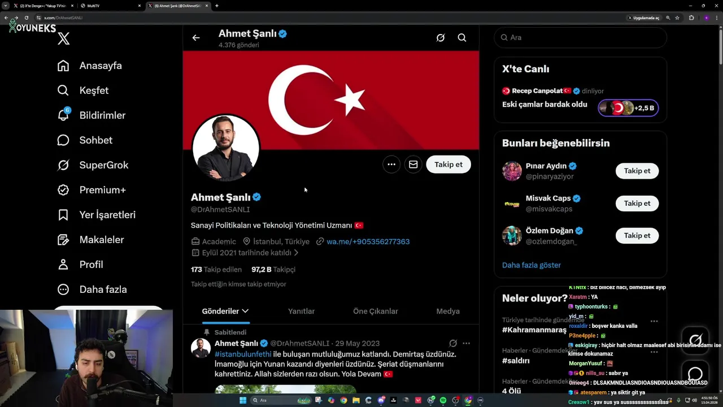Viewport: 723px width, 407px height.
Task: Join live listener avatars '+2,5 B' pill
Action: pos(628,108)
